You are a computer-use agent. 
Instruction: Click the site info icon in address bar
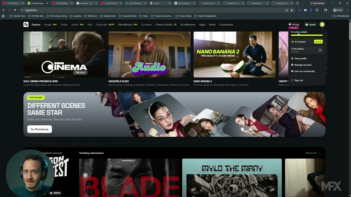[22, 10]
